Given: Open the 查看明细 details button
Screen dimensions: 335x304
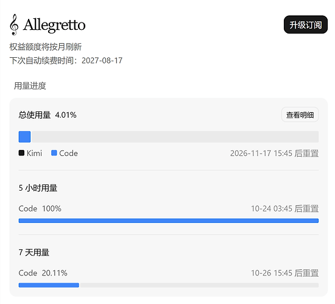Looking at the screenshot, I should (x=300, y=115).
